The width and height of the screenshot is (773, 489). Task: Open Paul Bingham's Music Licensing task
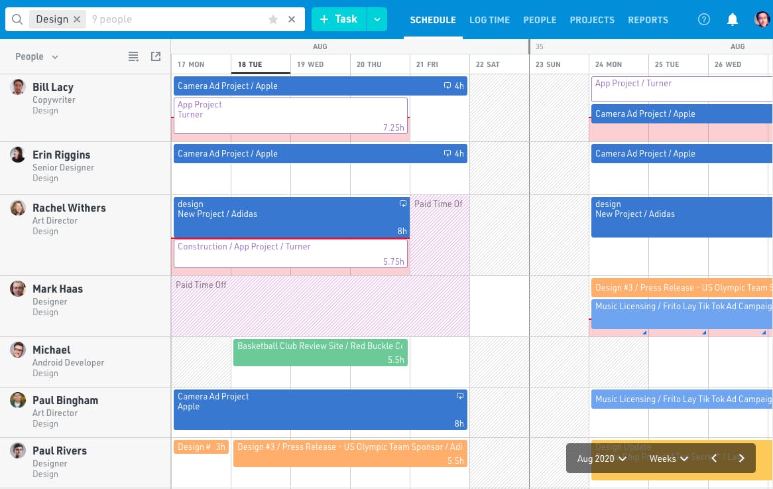click(682, 399)
